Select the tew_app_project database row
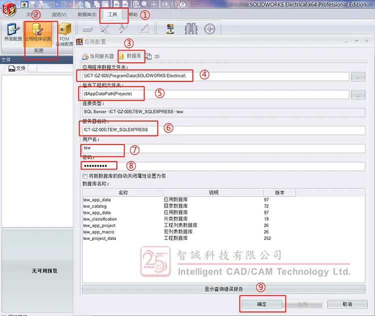 pyautogui.click(x=99, y=225)
